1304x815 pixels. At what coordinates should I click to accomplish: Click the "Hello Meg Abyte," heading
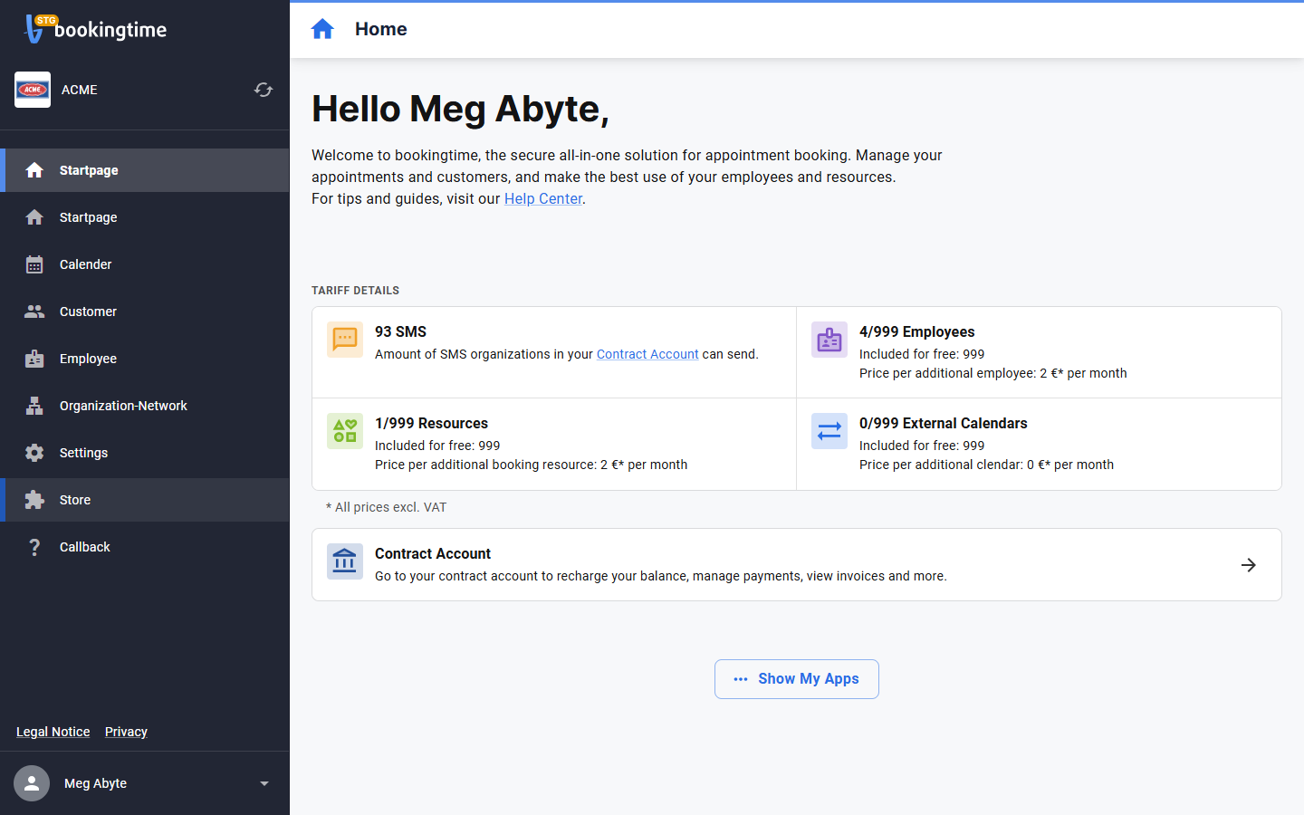coord(460,109)
